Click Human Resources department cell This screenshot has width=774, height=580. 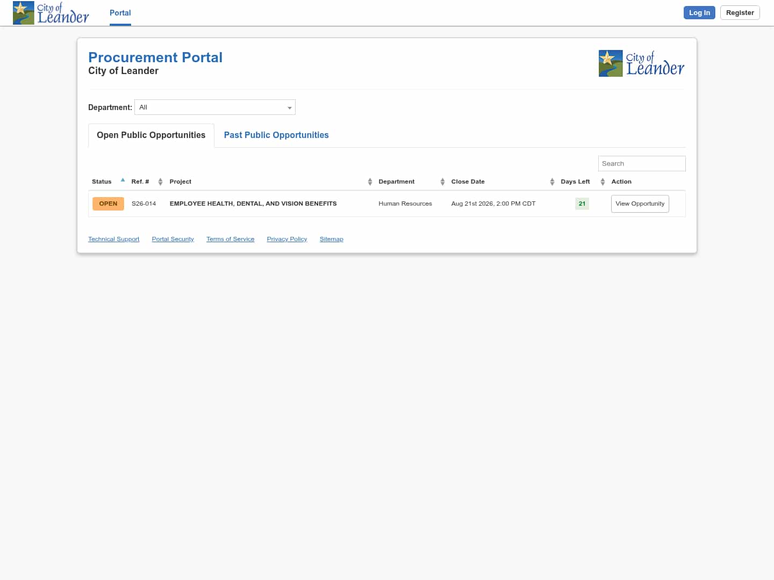[x=405, y=204]
